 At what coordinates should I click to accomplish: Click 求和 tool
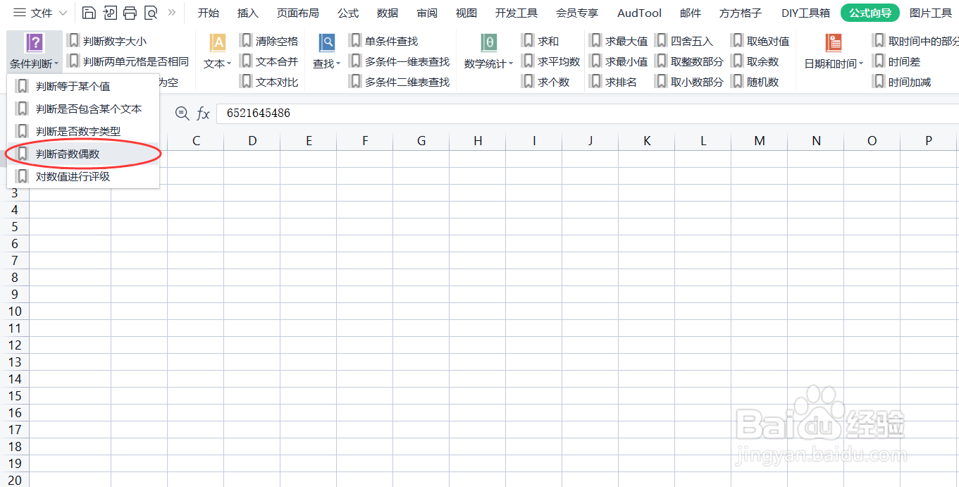click(540, 41)
